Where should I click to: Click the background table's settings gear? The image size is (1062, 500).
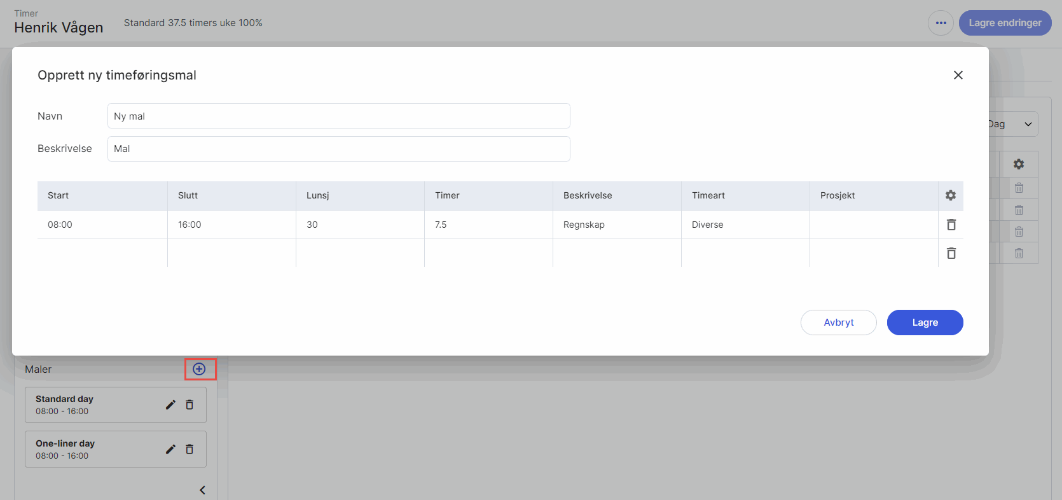[x=1019, y=164]
